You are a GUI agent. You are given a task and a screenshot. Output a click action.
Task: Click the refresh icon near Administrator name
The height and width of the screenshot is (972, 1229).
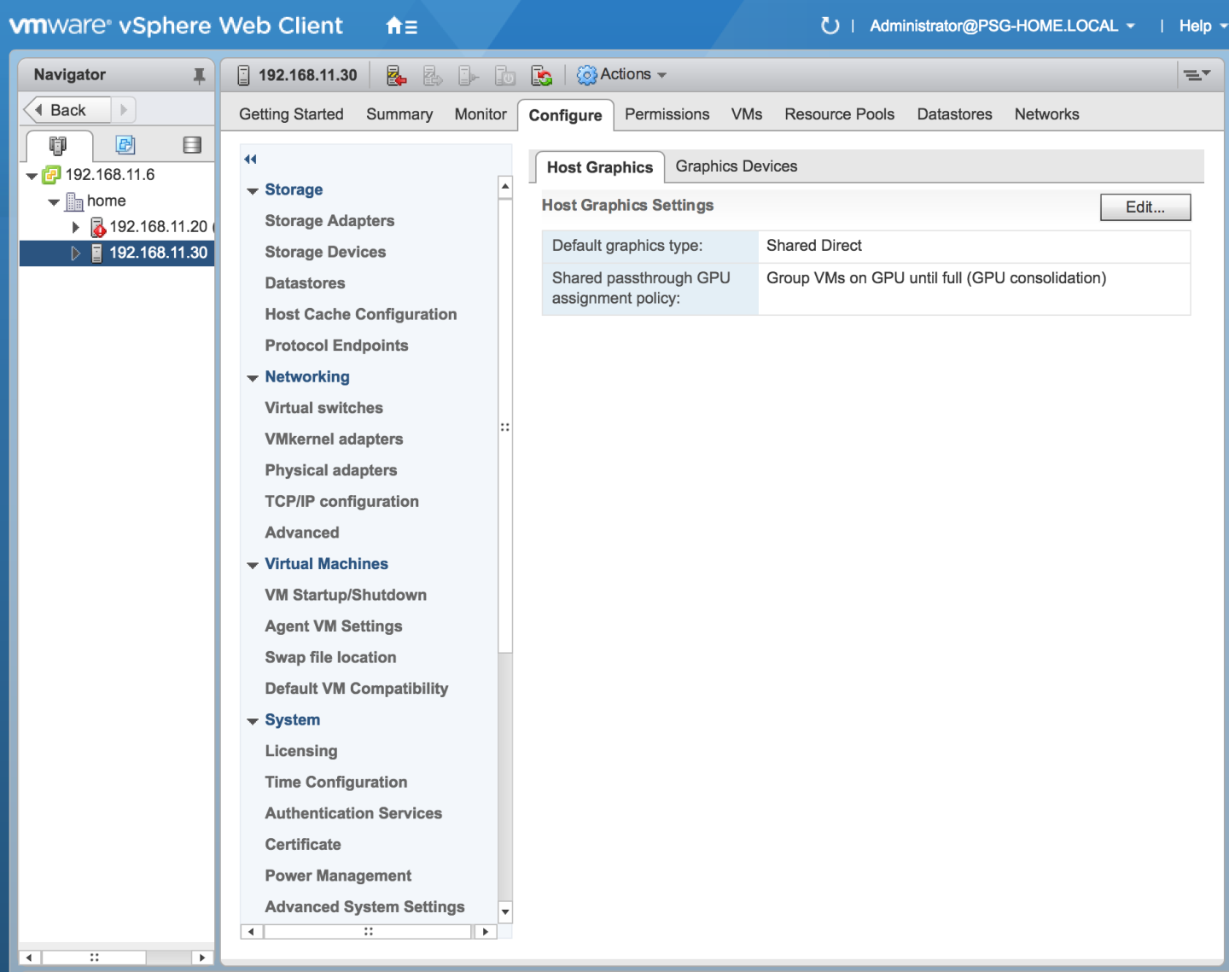829,26
